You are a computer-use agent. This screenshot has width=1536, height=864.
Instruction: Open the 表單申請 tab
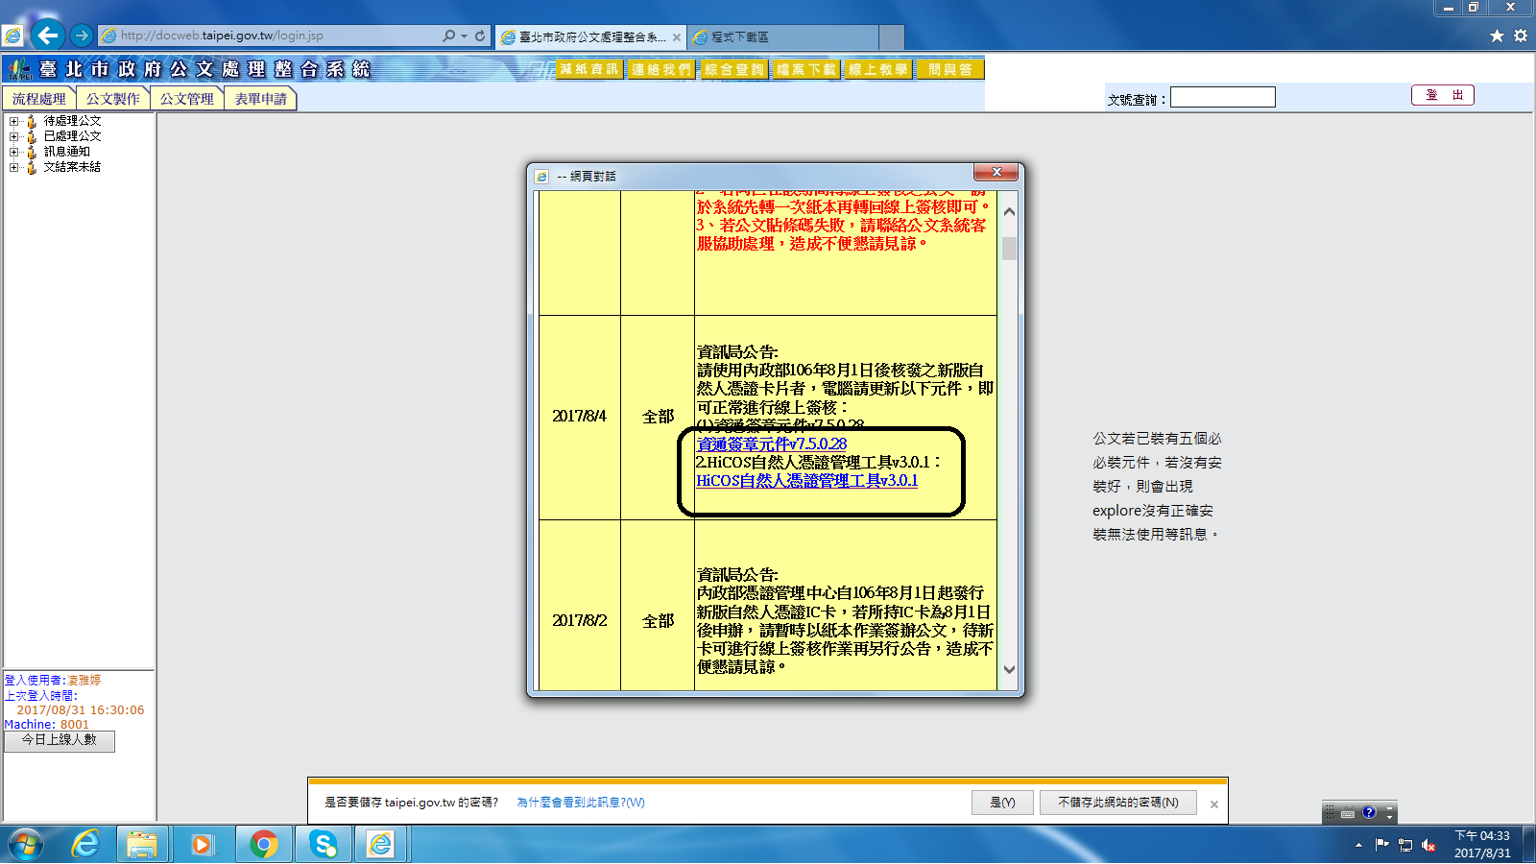[x=261, y=99]
